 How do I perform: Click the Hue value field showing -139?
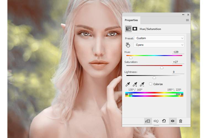(x=178, y=52)
